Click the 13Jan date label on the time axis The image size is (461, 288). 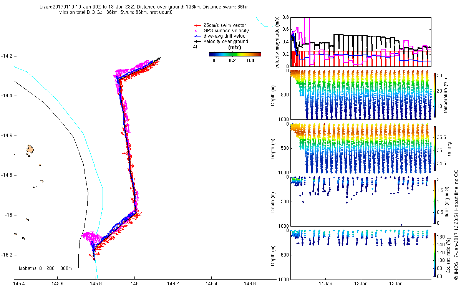tap(396, 284)
